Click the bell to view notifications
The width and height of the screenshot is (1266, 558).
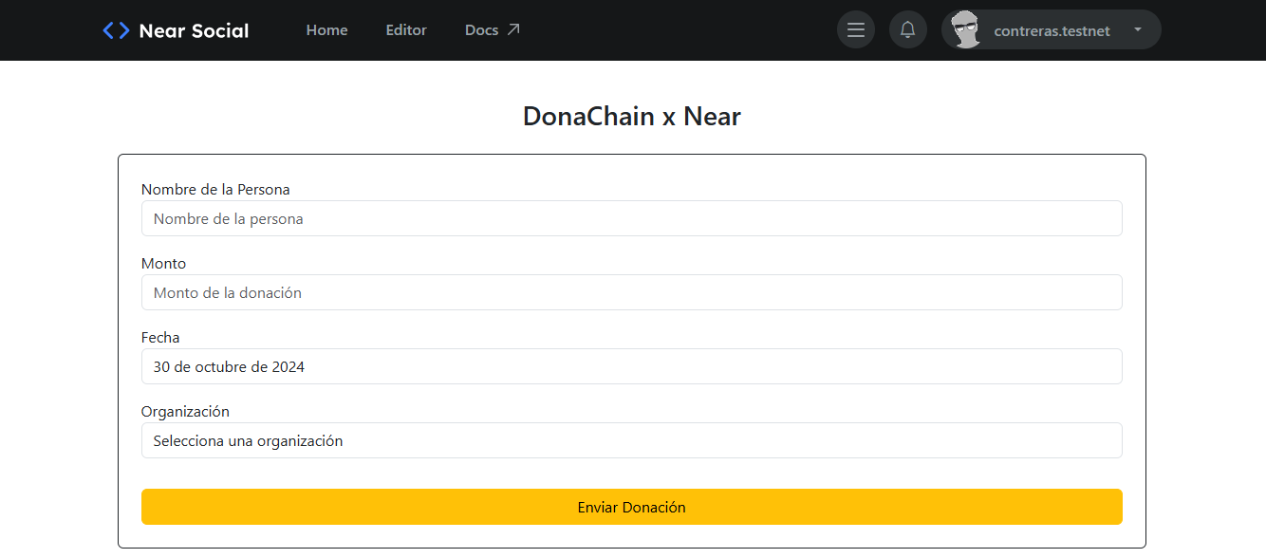point(907,29)
